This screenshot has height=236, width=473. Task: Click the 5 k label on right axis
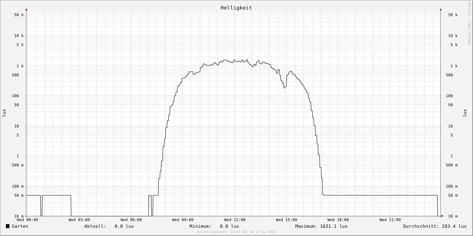(x=454, y=45)
